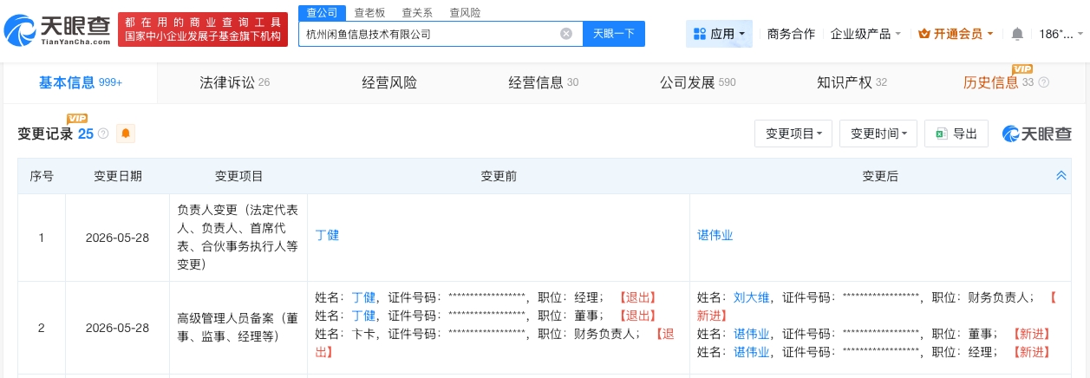Click the 变更前 column header
This screenshot has width=1090, height=378.
tap(499, 176)
